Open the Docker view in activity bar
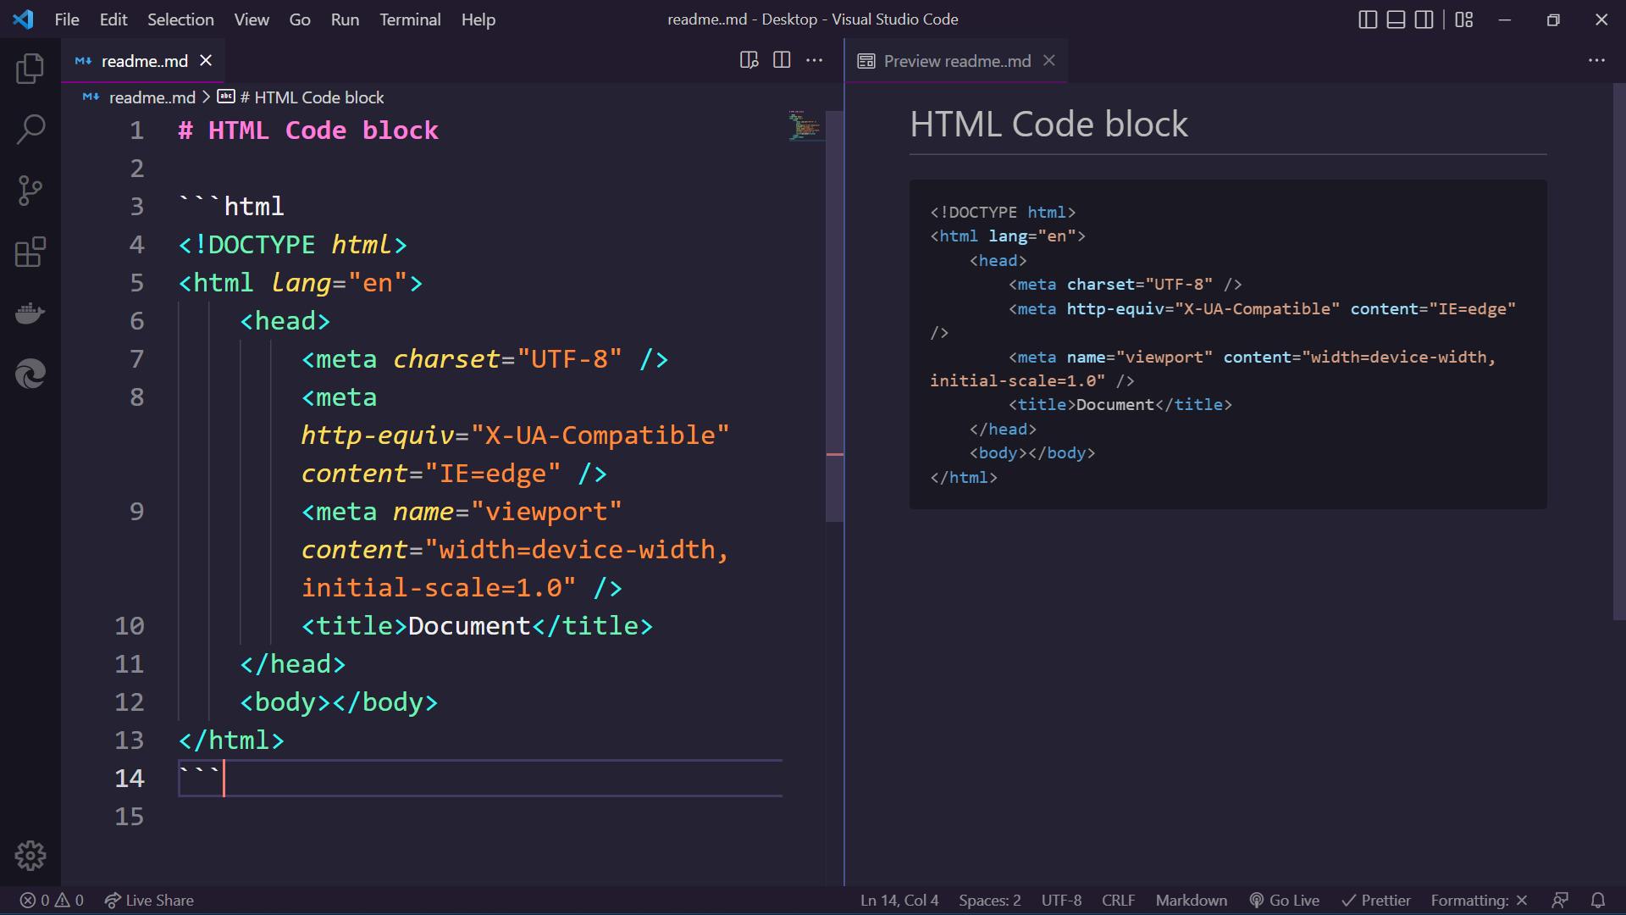 tap(30, 313)
